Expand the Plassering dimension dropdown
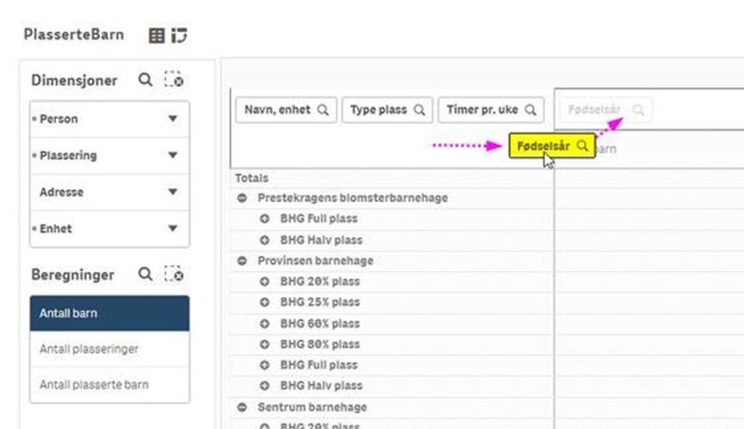 point(173,155)
